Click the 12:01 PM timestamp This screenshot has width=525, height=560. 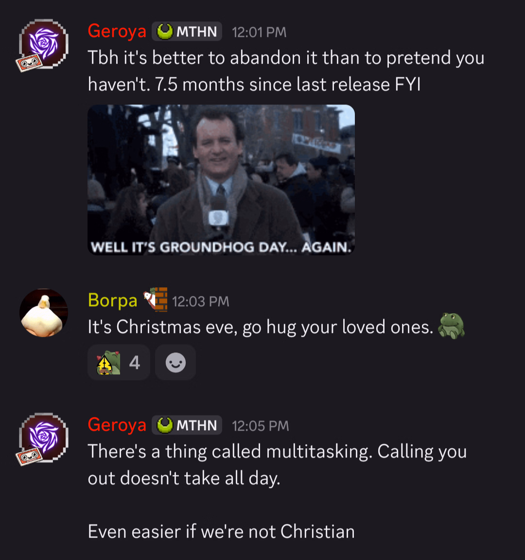259,32
